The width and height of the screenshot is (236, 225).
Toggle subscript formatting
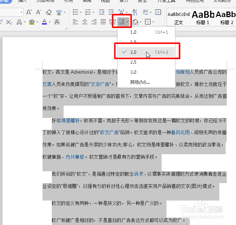(x=9, y=22)
